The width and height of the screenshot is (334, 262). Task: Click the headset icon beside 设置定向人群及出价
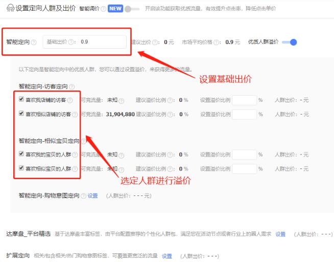10,8
